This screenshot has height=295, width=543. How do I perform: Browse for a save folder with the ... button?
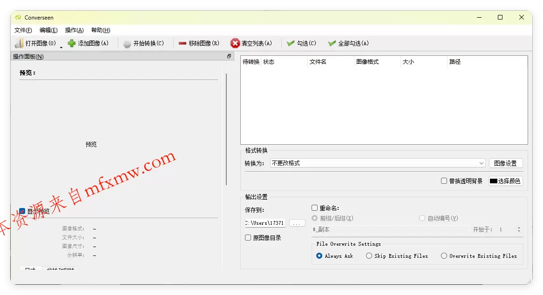pyautogui.click(x=297, y=223)
